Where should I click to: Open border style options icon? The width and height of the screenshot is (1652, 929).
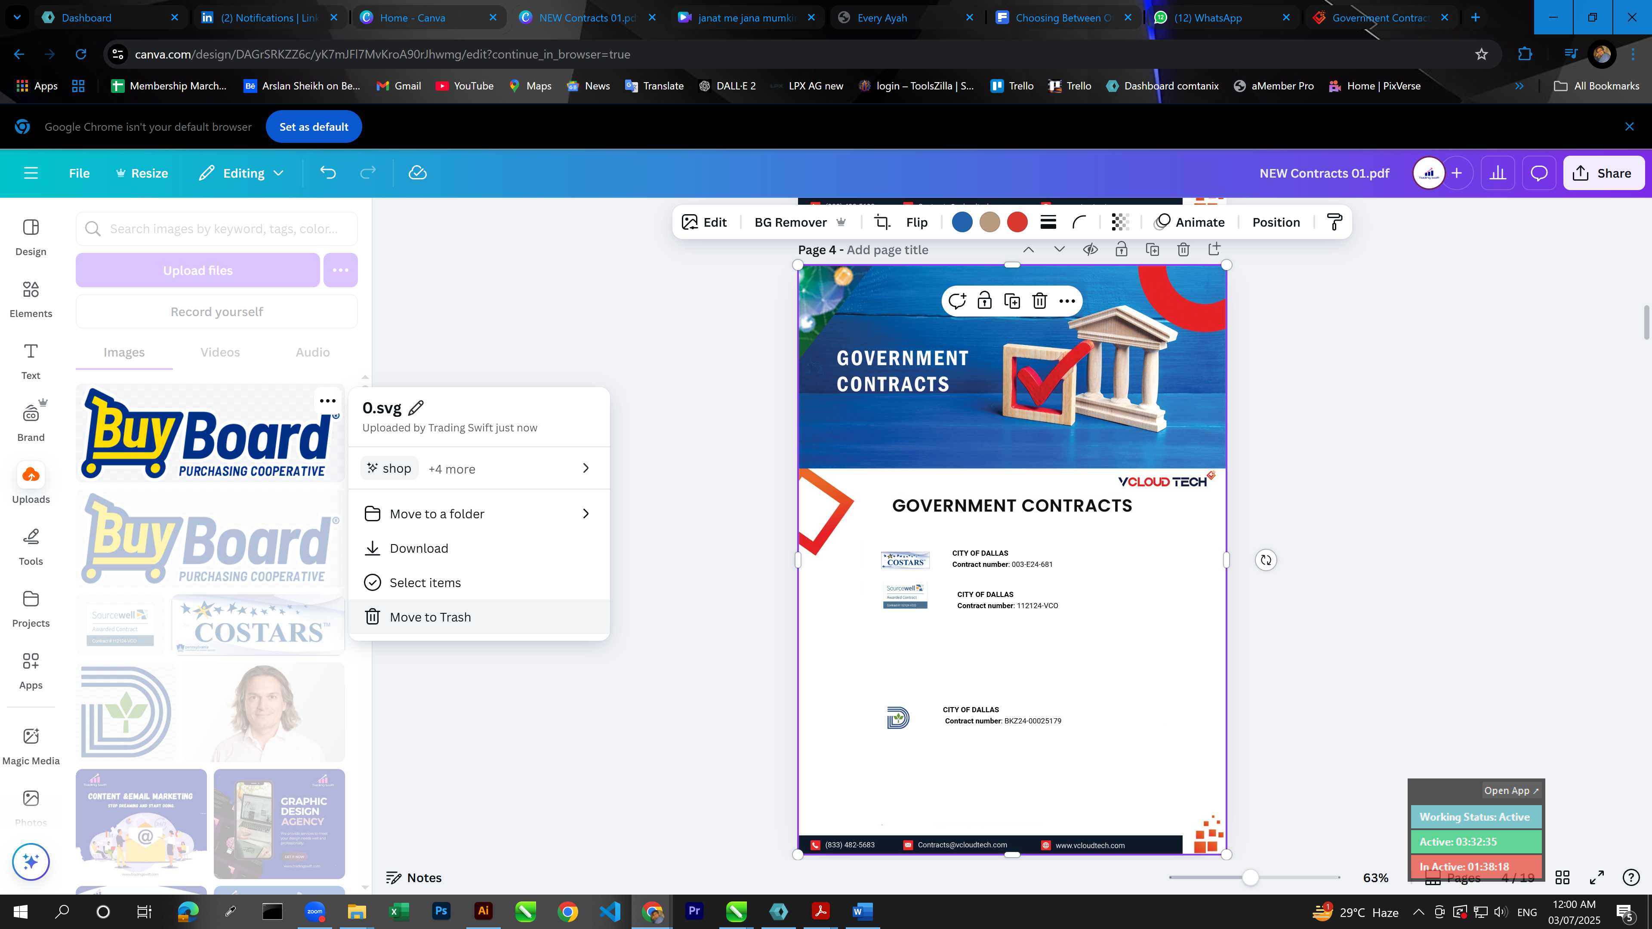click(x=1048, y=222)
